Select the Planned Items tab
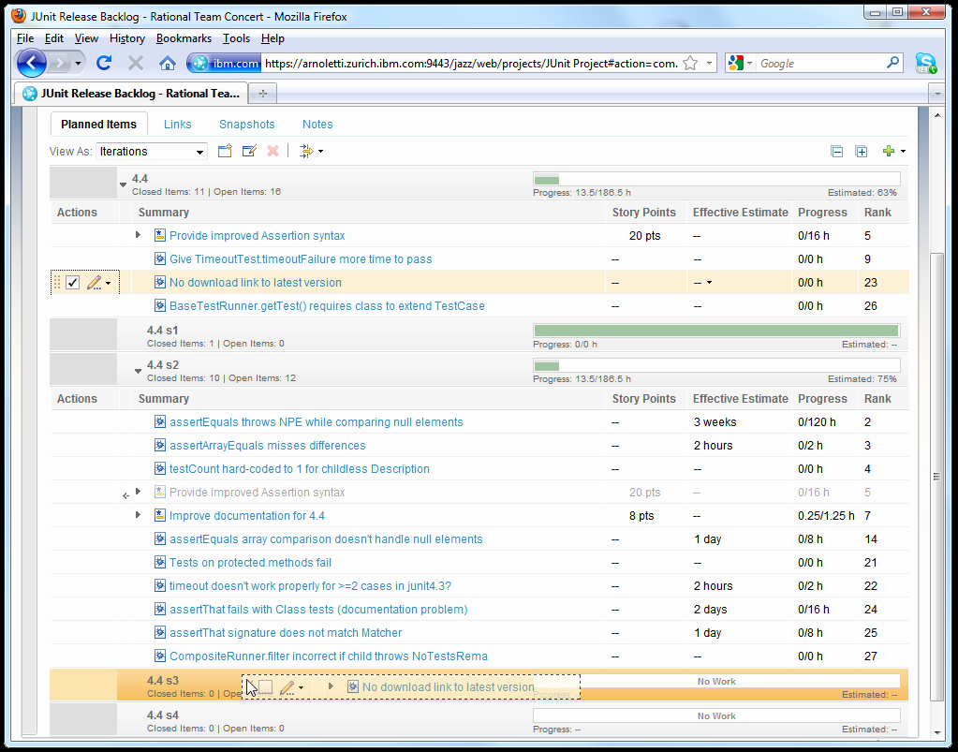 coord(98,124)
